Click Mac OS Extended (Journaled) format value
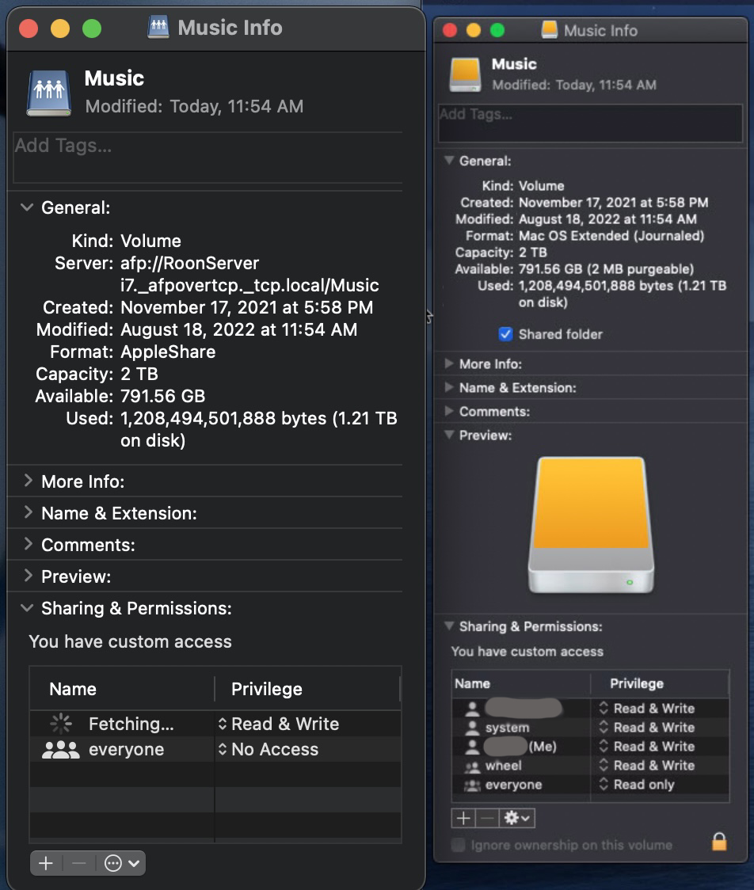This screenshot has height=890, width=754. [611, 235]
